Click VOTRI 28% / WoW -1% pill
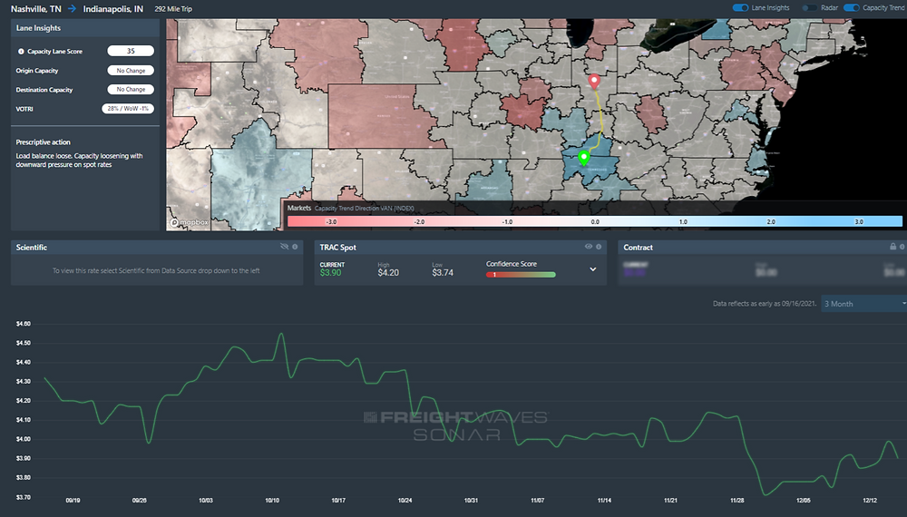This screenshot has width=907, height=517. pos(128,109)
